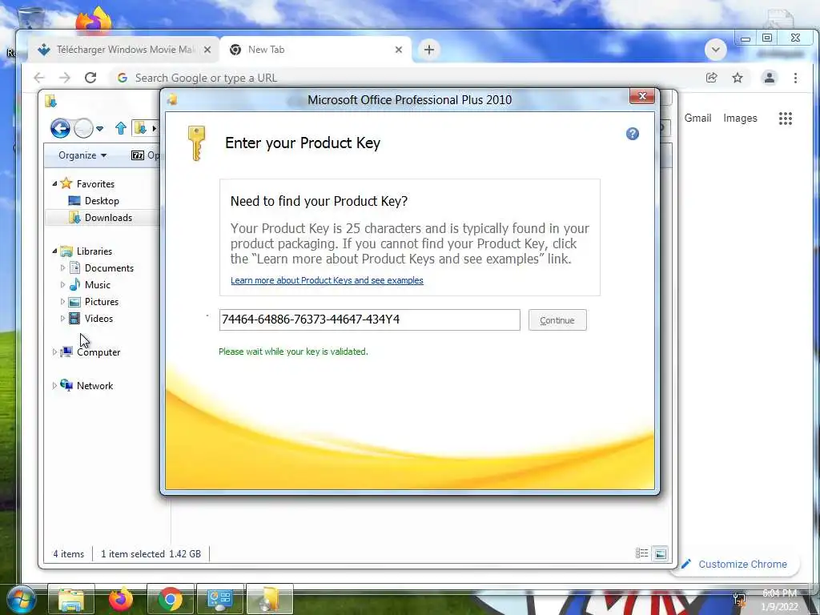Click the Chrome address bar
This screenshot has height=615, width=820.
click(408, 78)
